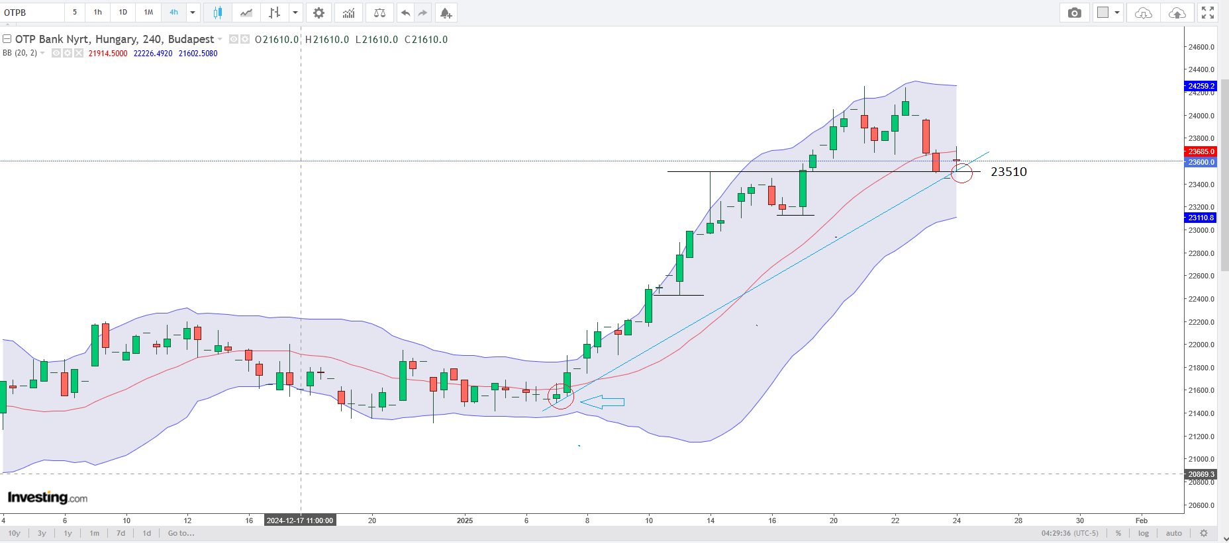Set range to 1m

[x=95, y=533]
